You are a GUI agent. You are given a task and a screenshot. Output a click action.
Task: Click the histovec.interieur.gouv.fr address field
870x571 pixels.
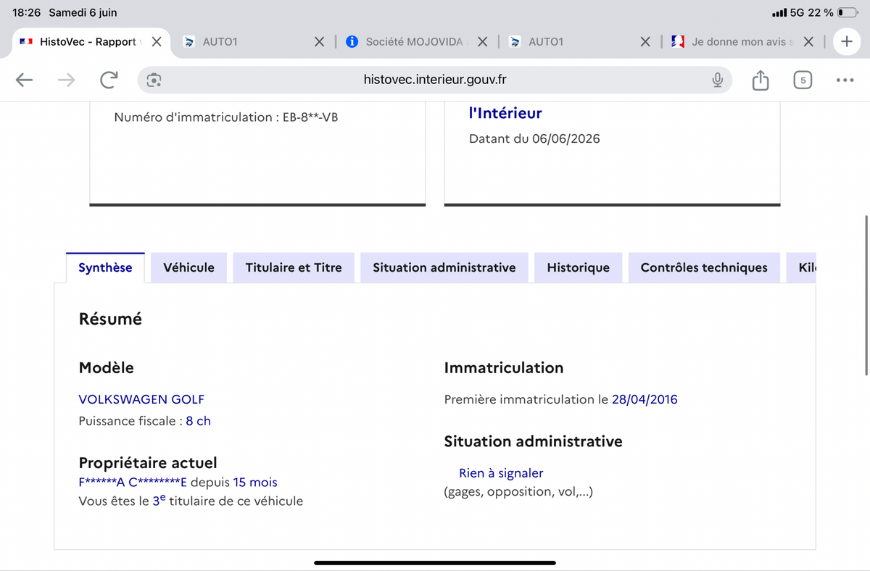435,80
